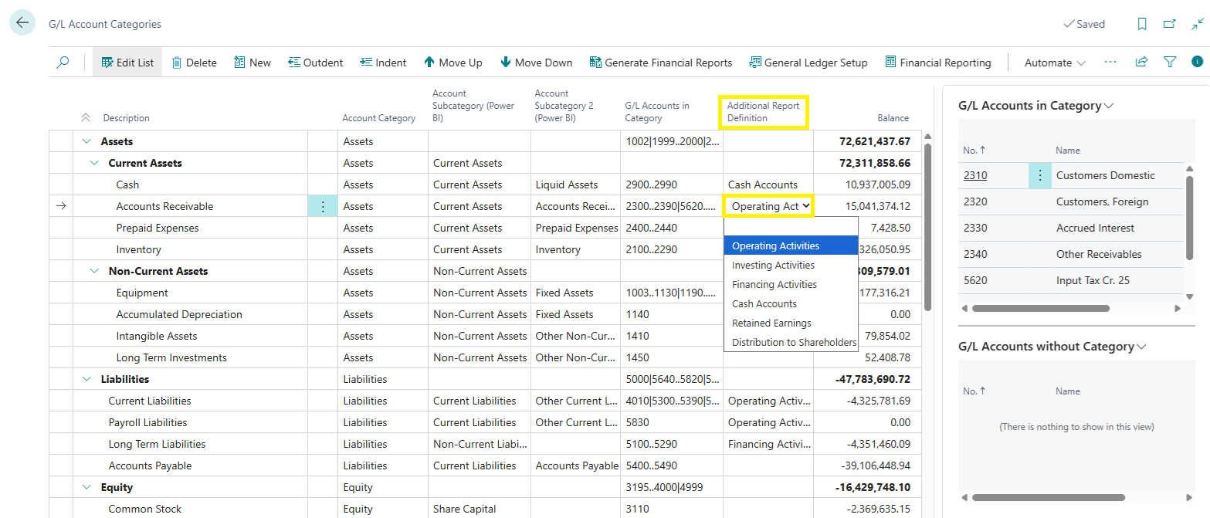Open account 2310 link
Screen dimensions: 1210x518
974,175
